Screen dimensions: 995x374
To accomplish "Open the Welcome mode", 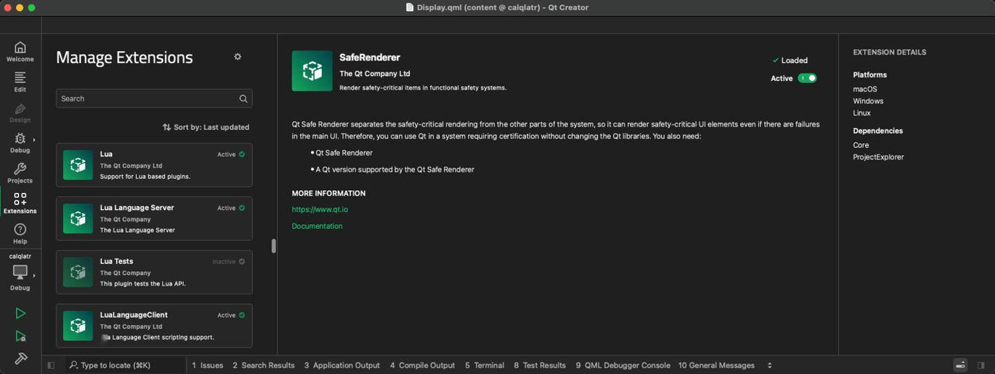I will (x=20, y=52).
